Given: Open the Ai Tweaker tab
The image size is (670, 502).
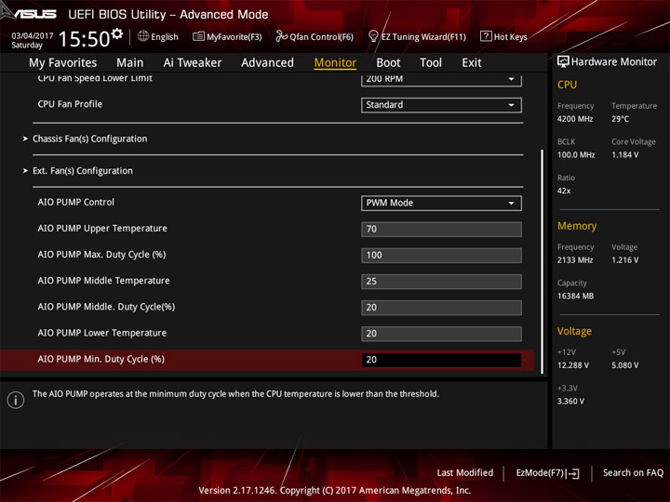Looking at the screenshot, I should point(193,63).
